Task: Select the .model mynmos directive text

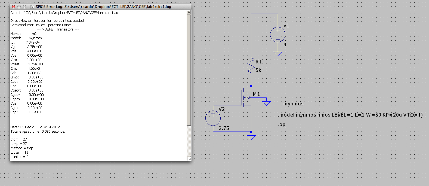Action: pyautogui.click(x=350, y=115)
